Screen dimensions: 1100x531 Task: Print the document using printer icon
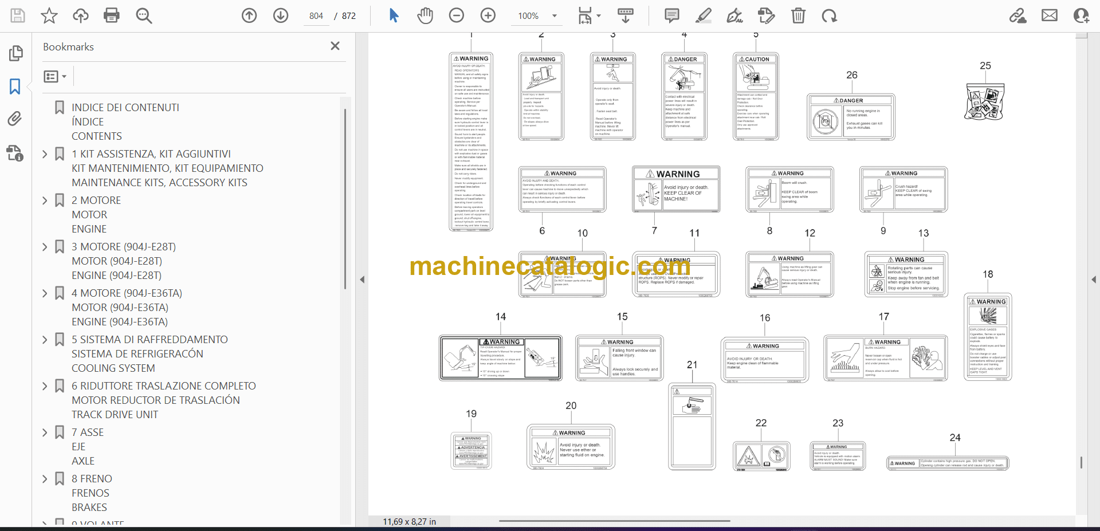click(112, 15)
